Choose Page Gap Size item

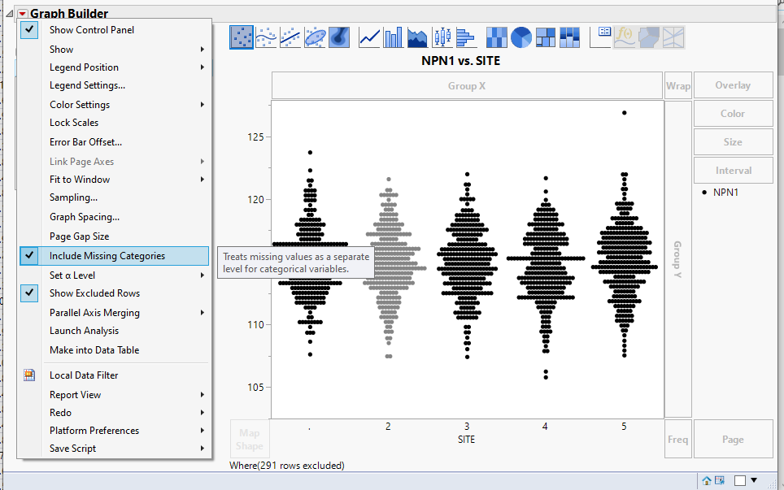pos(115,236)
